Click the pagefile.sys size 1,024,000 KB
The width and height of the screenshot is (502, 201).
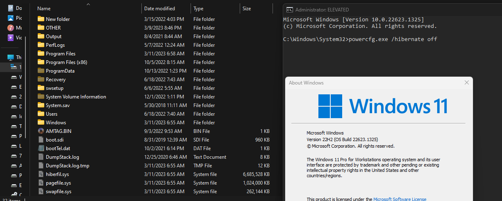click(255, 183)
